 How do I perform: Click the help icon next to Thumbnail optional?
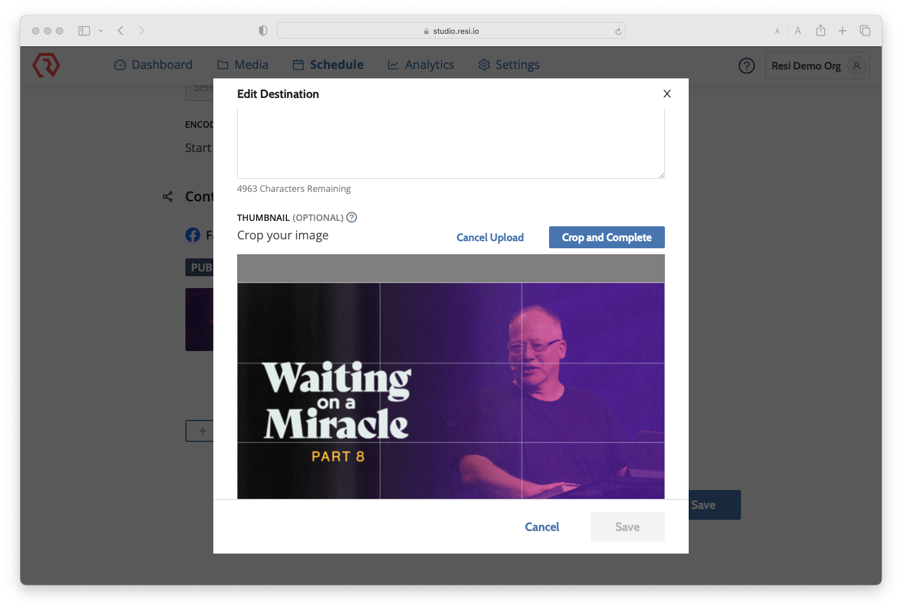point(351,217)
